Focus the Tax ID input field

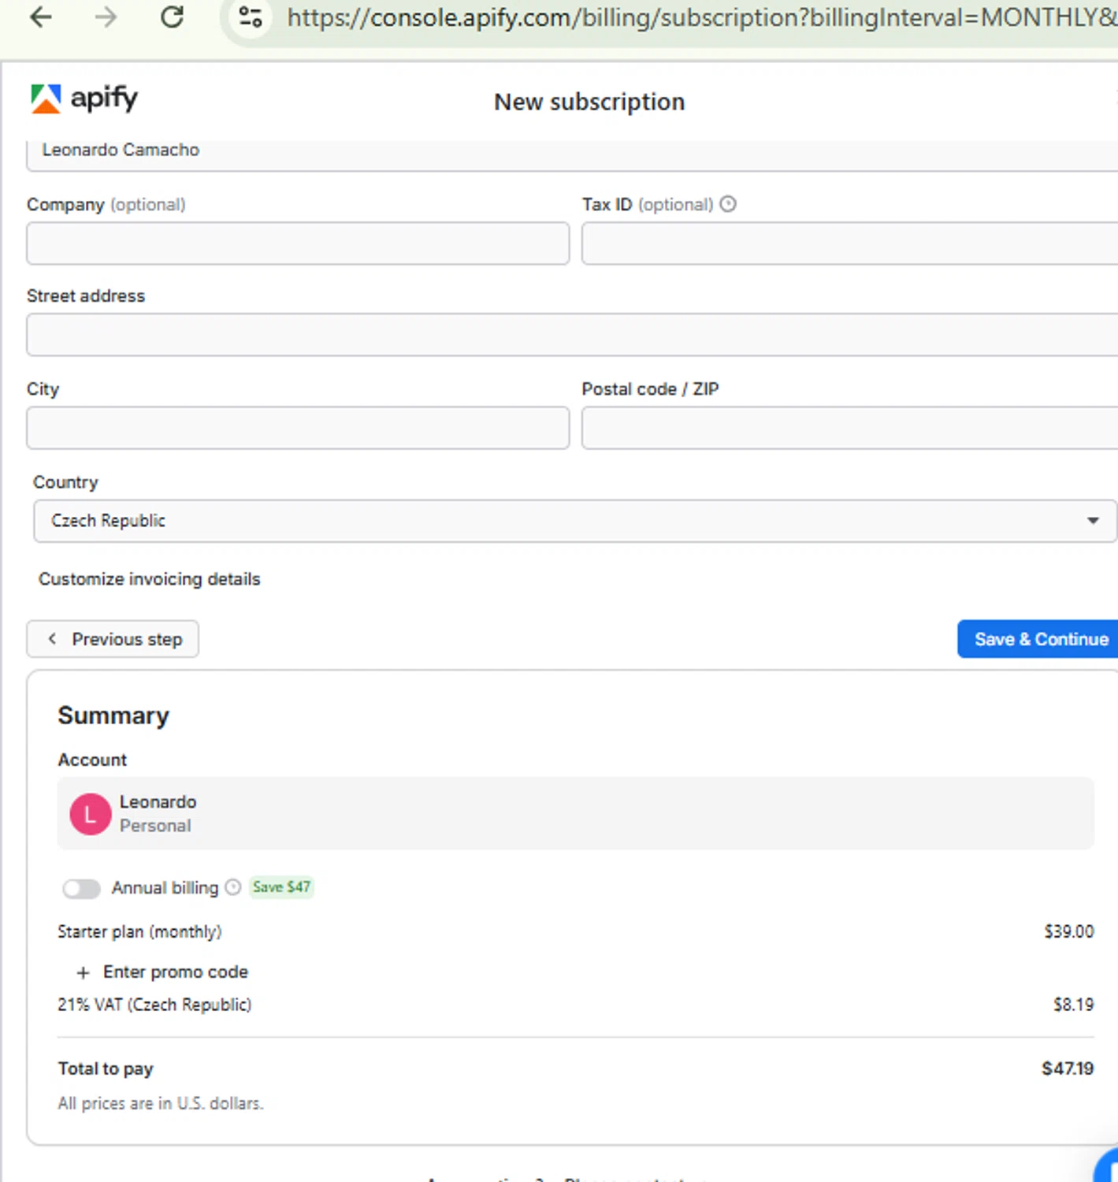point(849,243)
